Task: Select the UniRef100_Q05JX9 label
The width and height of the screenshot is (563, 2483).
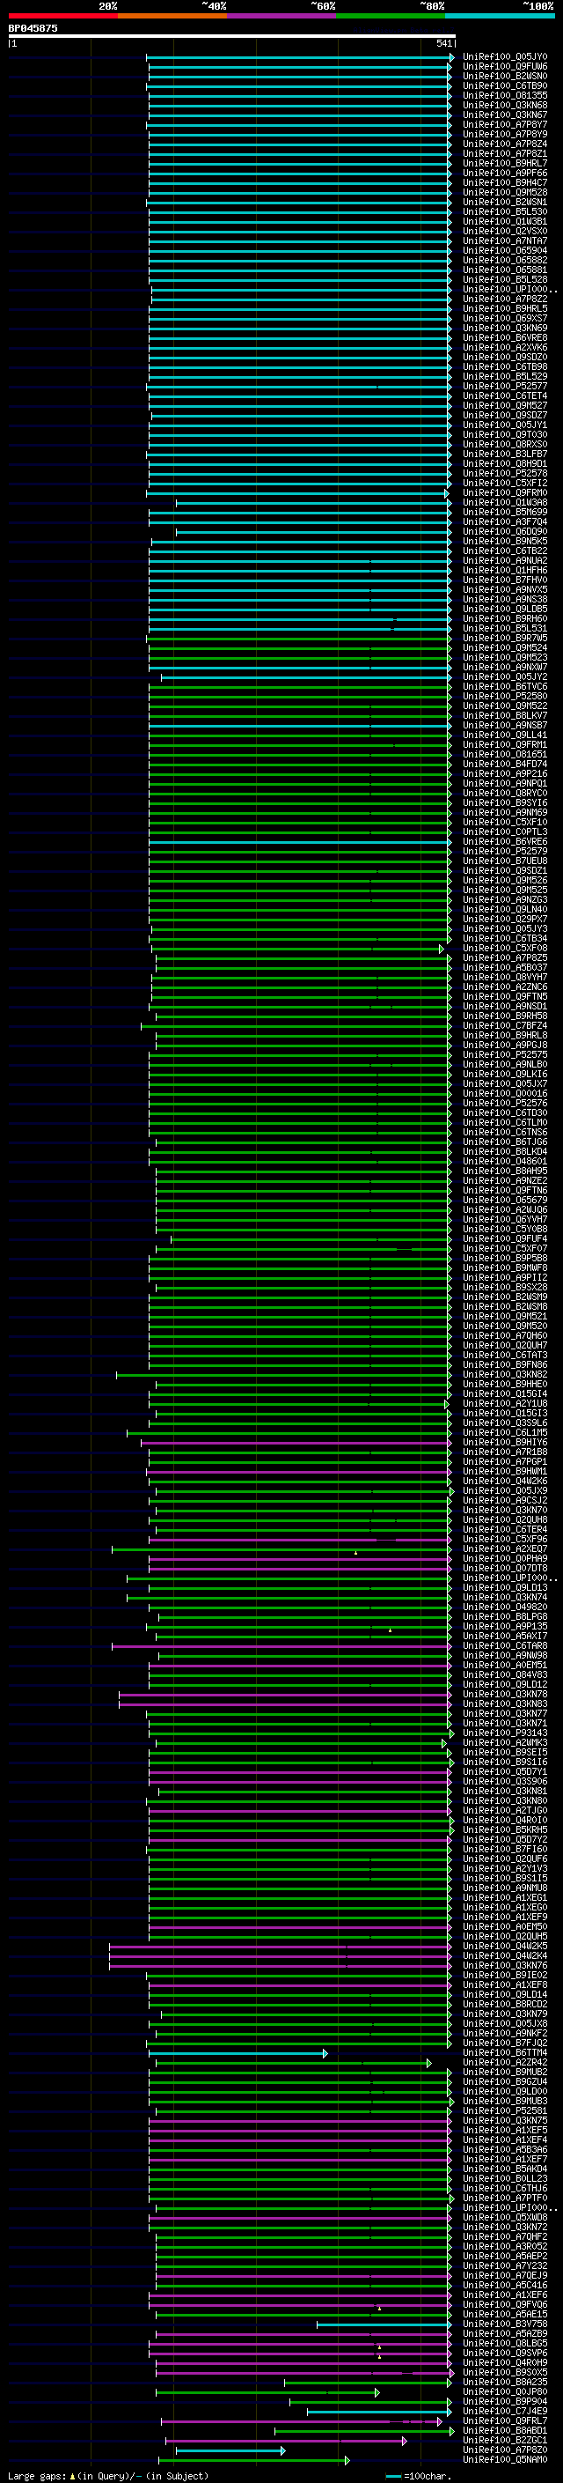Action: coord(505,1491)
